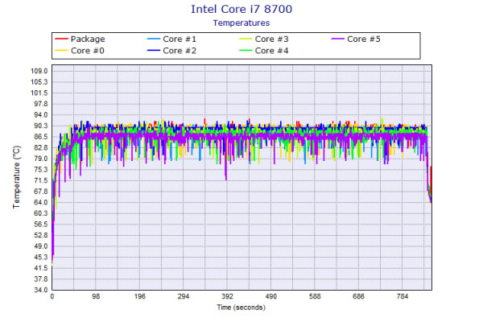Select the 'Core #1' legend label

pos(180,39)
